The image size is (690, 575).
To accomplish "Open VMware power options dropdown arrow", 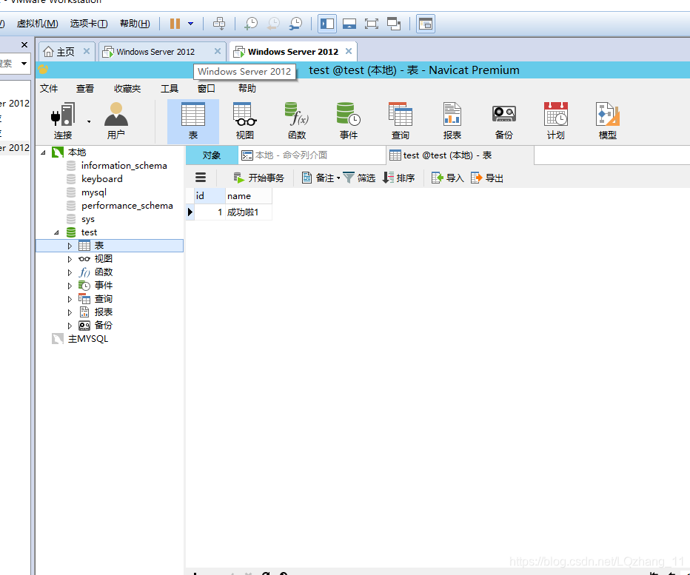I will coord(190,24).
